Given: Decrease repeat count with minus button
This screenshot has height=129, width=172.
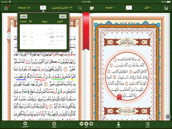Looking at the screenshot, I should 81,124.
